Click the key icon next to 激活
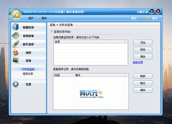This screenshot has width=172, height=124. click(147, 18)
